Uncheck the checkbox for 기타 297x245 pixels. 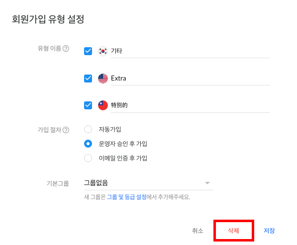pos(88,51)
